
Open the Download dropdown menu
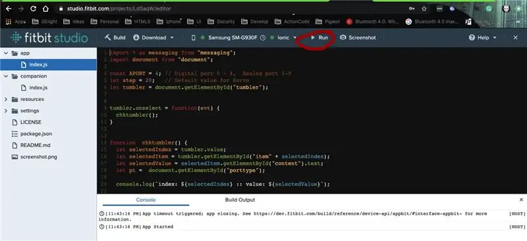coord(153,37)
